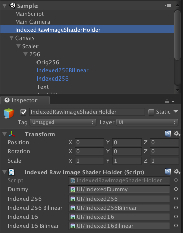This screenshot has width=183, height=233.
Task: Open the Hierarchy panel options menu icon
Action: [168, 6]
